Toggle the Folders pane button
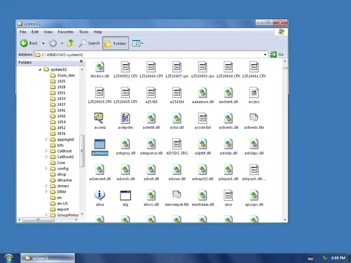The width and height of the screenshot is (351, 263). [x=116, y=43]
